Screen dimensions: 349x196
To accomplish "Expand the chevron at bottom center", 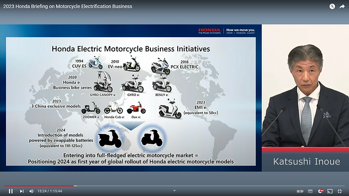I will point(174,191).
